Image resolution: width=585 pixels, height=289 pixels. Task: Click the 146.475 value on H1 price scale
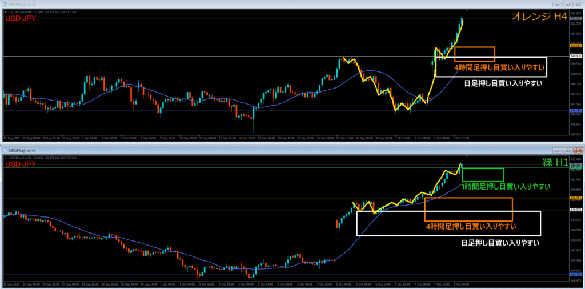point(576,280)
